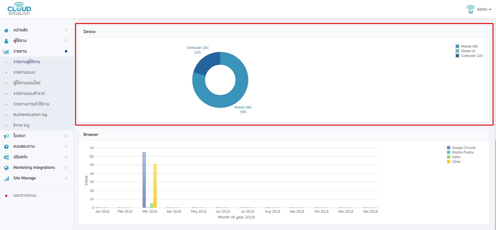Click ออกจากระบบ to log out

(25, 195)
